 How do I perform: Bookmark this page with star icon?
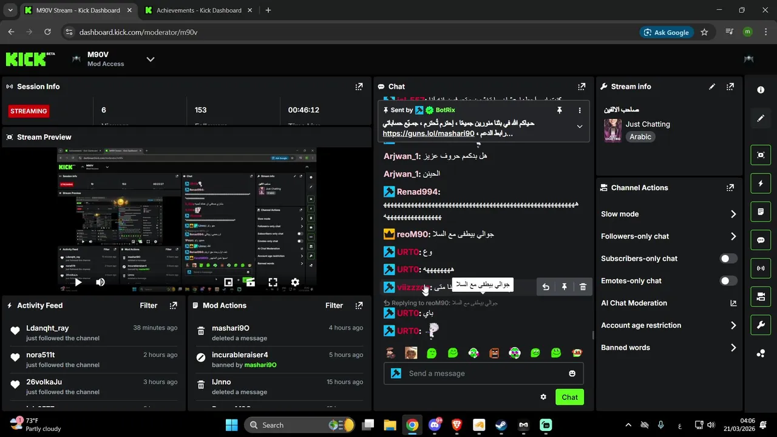[704, 32]
